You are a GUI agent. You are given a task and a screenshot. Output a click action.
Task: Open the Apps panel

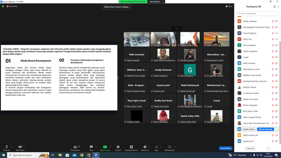(x=156, y=148)
